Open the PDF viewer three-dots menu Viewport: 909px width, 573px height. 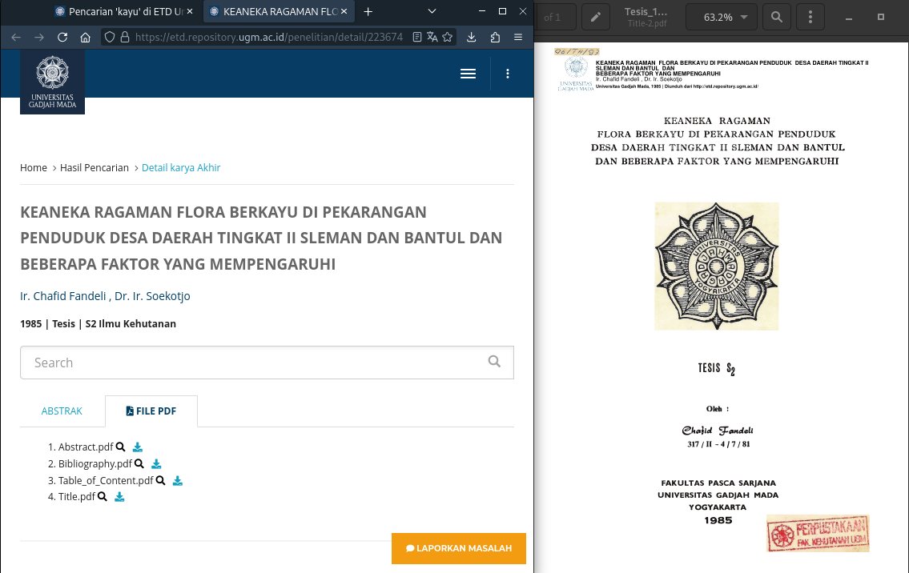pyautogui.click(x=810, y=18)
